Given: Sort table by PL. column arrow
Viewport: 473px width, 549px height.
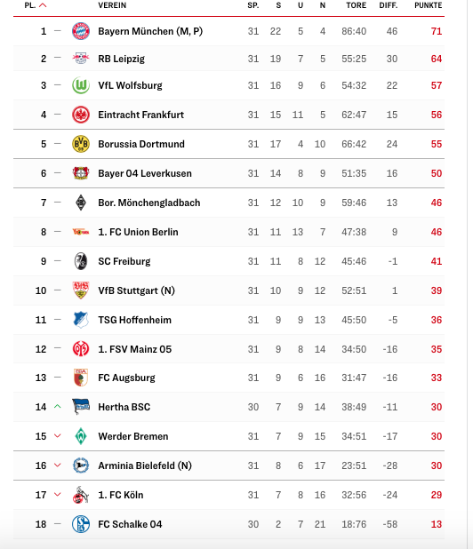Looking at the screenshot, I should (x=43, y=5).
